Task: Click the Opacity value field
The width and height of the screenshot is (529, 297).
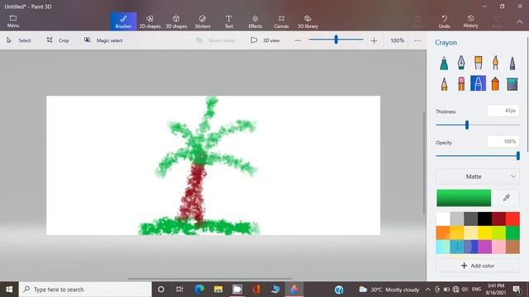Action: pyautogui.click(x=503, y=141)
